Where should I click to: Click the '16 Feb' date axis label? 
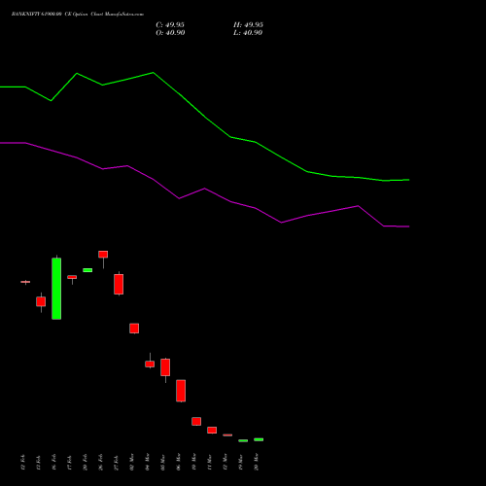(53, 462)
